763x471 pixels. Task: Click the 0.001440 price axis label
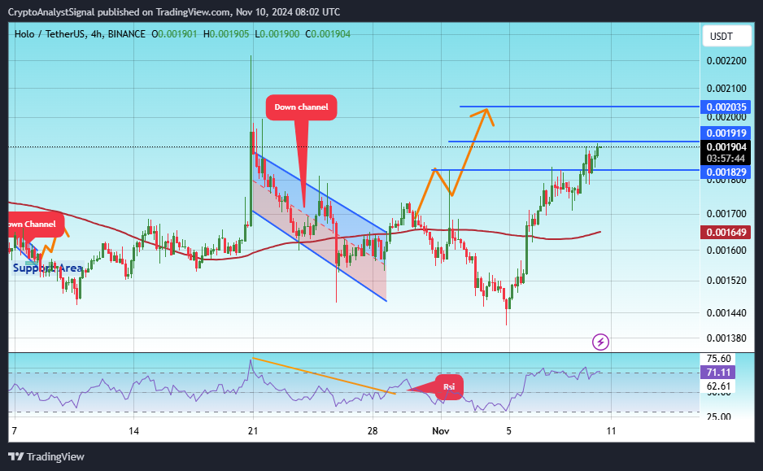pyautogui.click(x=726, y=313)
